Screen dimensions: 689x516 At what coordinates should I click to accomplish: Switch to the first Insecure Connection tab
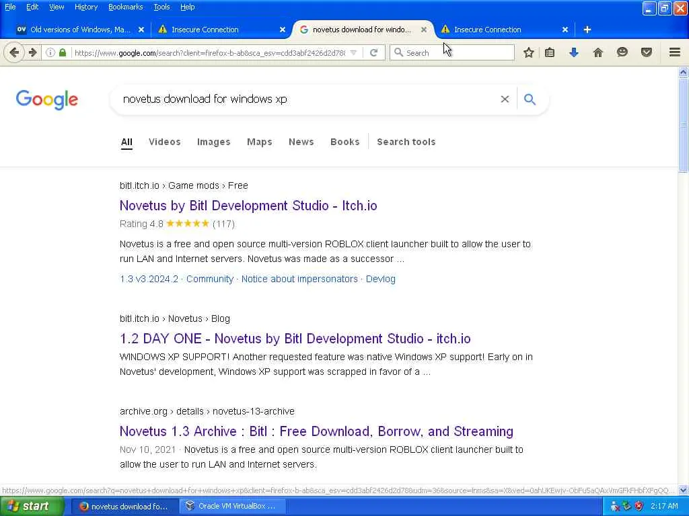point(220,30)
